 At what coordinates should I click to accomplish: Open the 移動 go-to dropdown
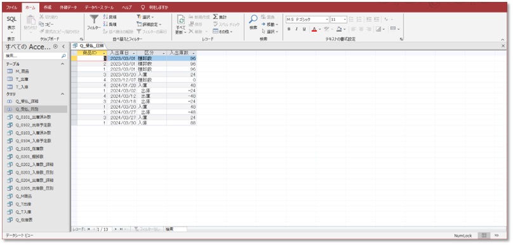[270, 24]
